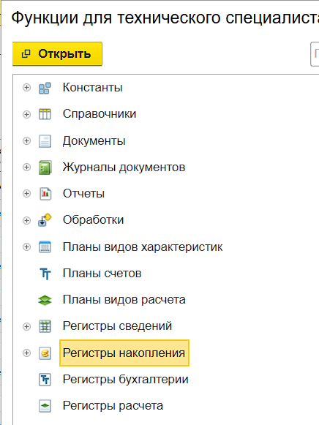Expand the Константы node
The width and height of the screenshot is (319, 425).
26,88
